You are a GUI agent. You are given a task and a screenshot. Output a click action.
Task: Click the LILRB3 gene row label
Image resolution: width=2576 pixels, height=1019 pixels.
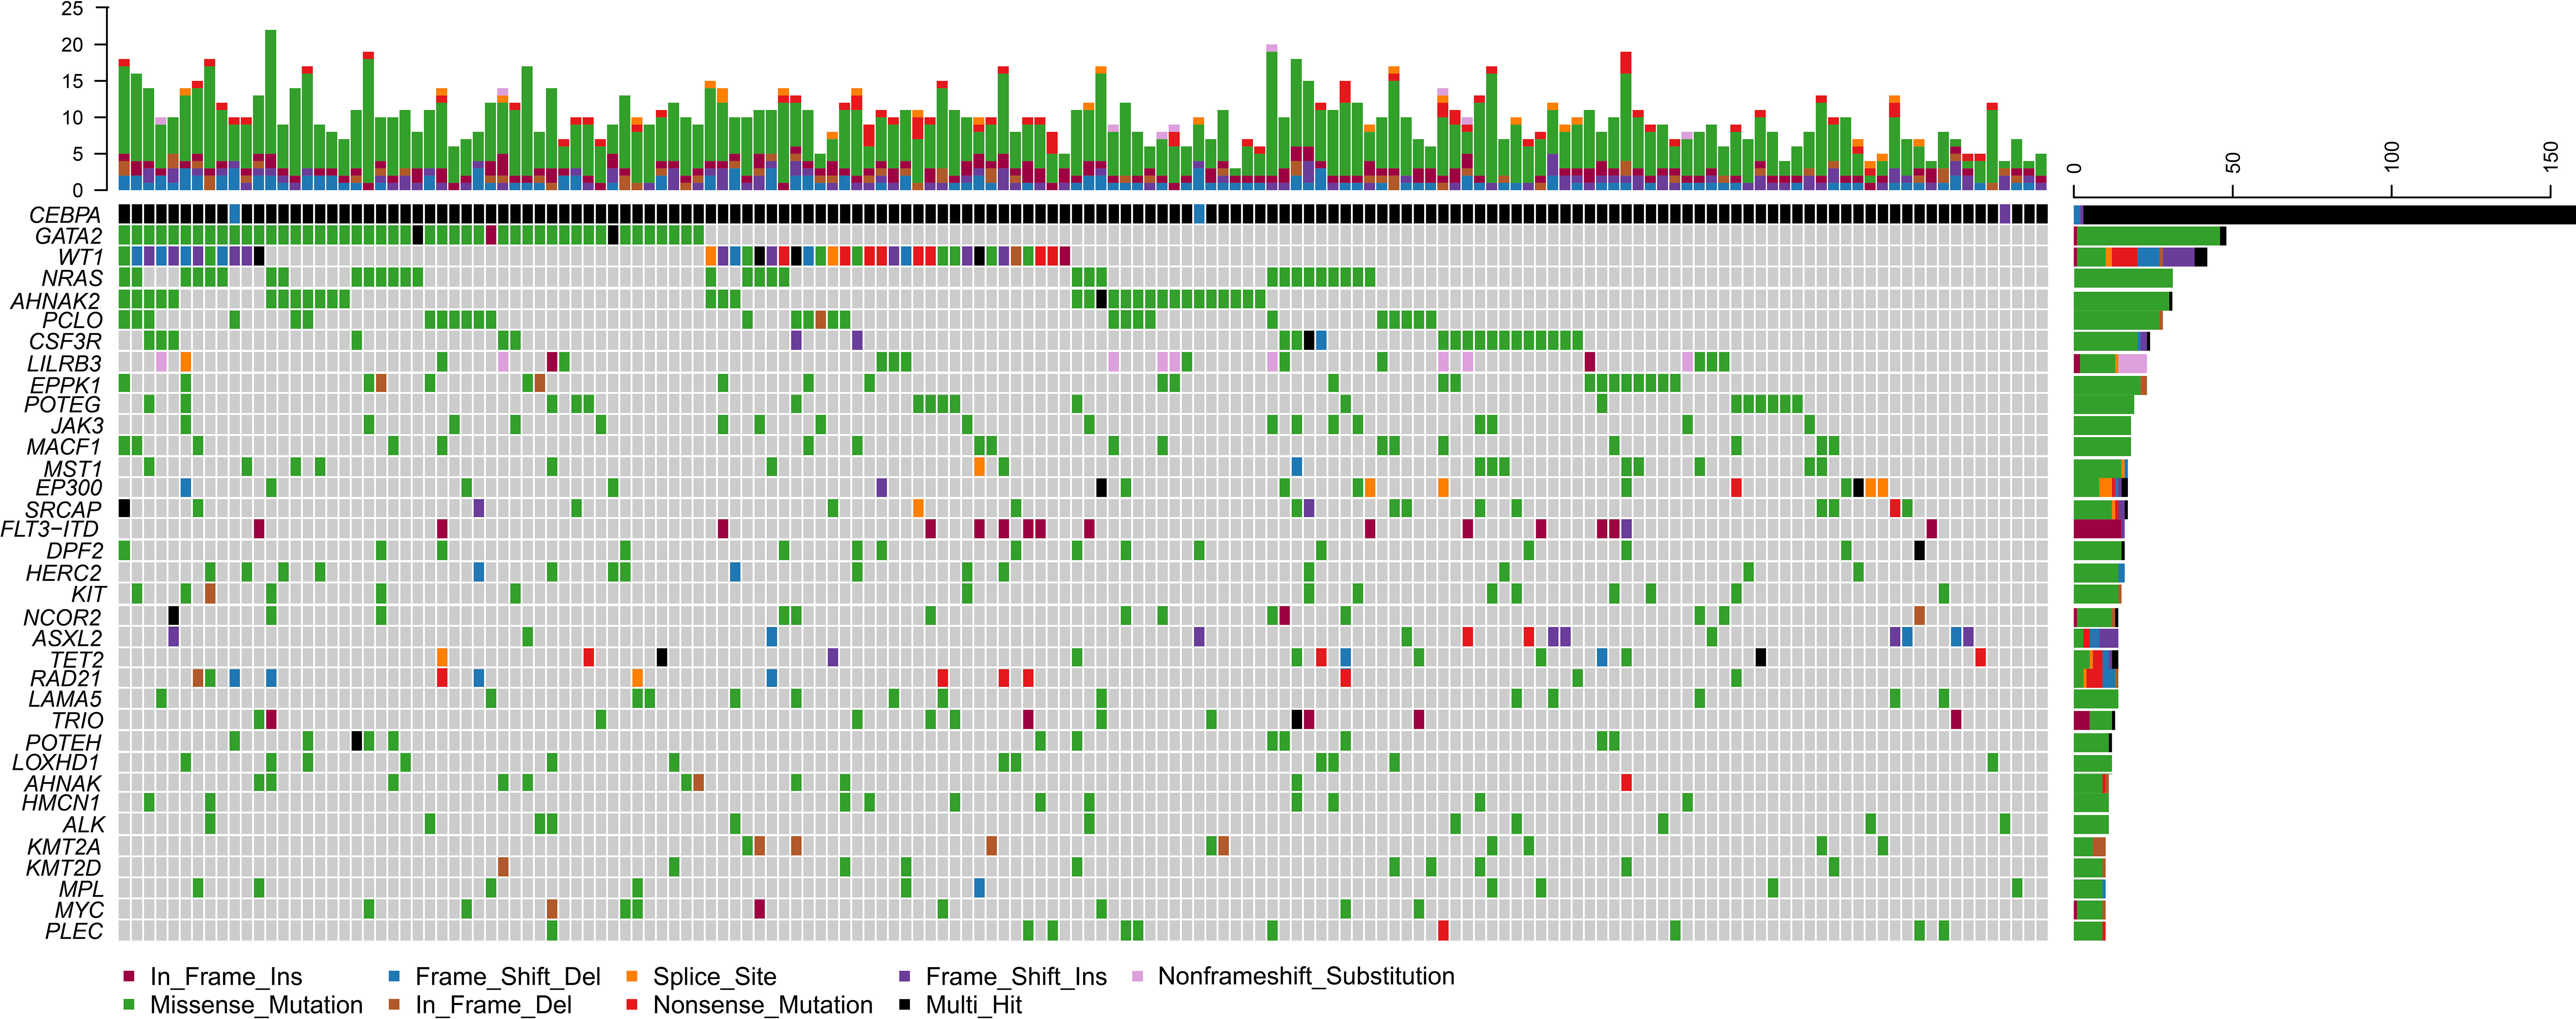[x=64, y=363]
